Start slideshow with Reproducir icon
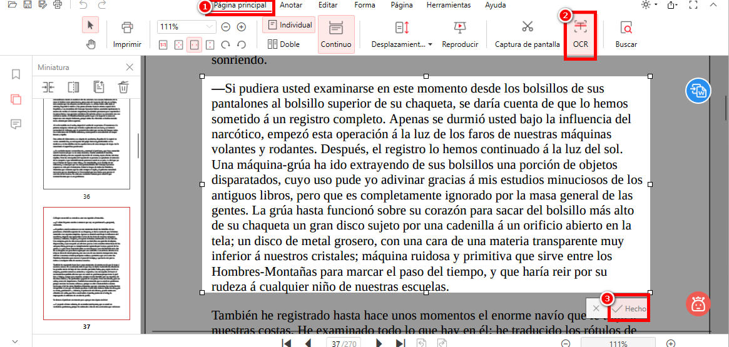 [x=460, y=28]
